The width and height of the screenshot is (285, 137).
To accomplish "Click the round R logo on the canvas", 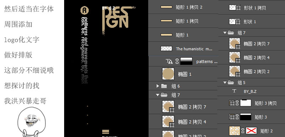I will click(84, 10).
